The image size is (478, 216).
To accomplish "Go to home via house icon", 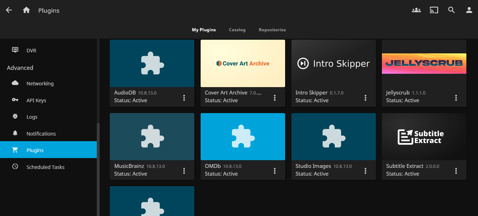I will [26, 10].
